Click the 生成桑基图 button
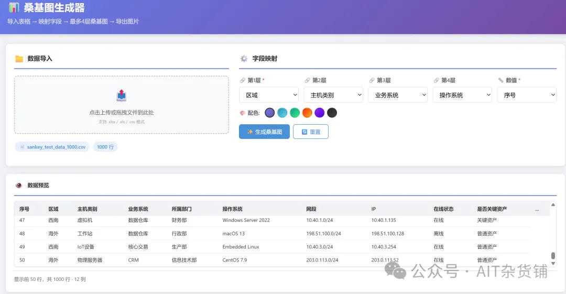 click(x=264, y=132)
